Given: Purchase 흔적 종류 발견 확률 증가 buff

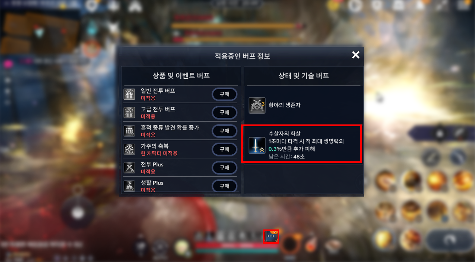Looking at the screenshot, I should [225, 131].
